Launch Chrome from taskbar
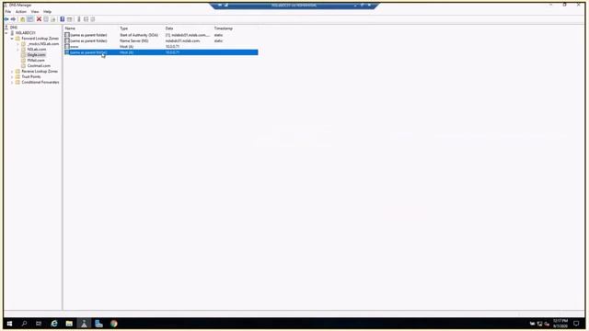 (x=114, y=324)
